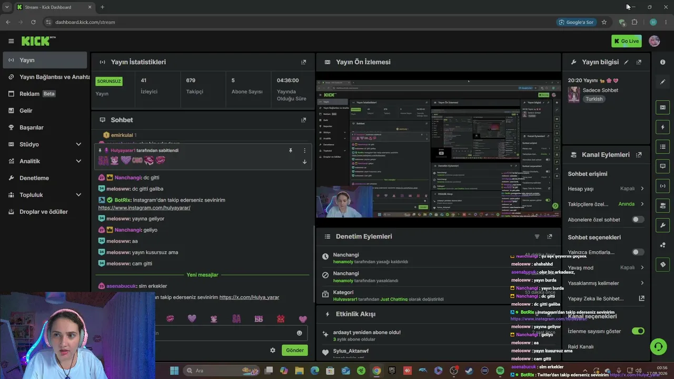Open chat settings gear next to Gönder
Image resolution: width=674 pixels, height=379 pixels.
[273, 350]
